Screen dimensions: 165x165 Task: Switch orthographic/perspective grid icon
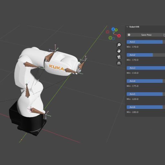point(119,63)
